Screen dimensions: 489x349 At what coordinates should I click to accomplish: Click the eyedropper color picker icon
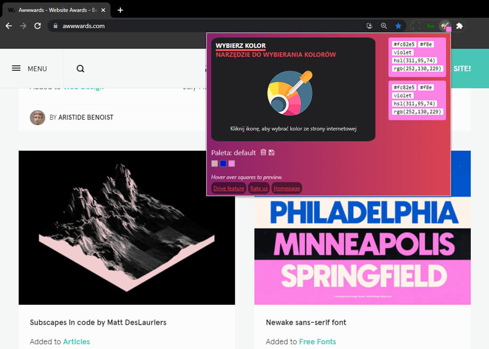click(290, 93)
